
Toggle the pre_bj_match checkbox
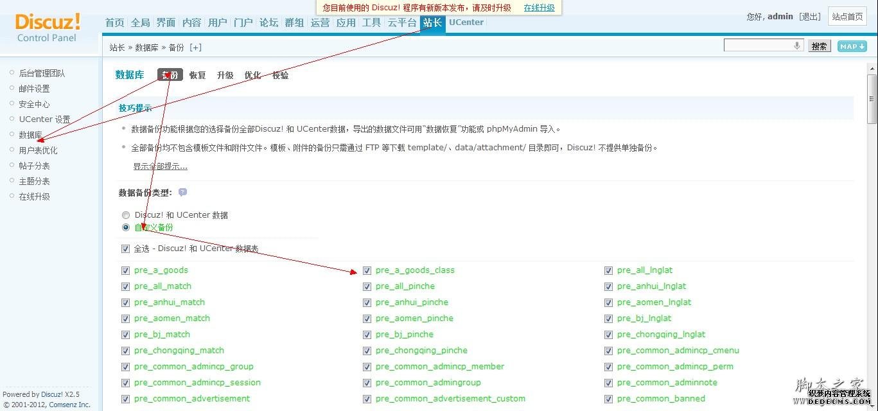click(x=125, y=335)
